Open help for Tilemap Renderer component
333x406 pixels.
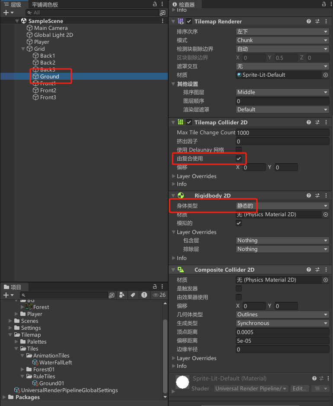(x=309, y=21)
